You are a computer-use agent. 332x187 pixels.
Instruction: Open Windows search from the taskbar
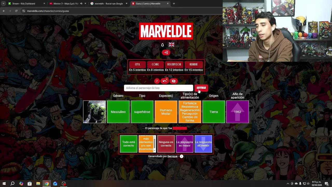(12, 184)
